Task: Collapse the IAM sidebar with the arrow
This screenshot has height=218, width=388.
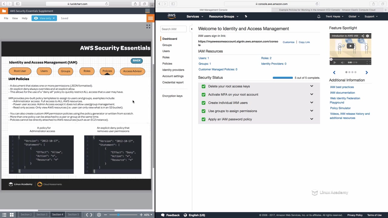Action: tap(191, 29)
